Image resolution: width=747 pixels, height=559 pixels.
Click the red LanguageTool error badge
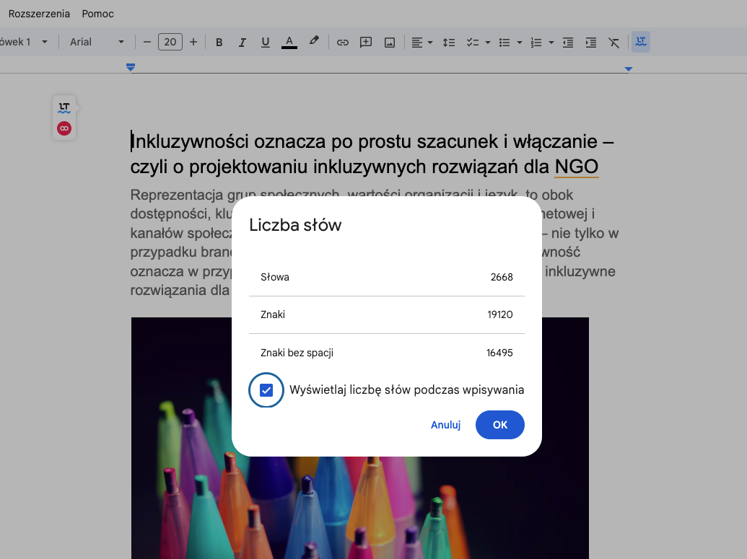(64, 128)
